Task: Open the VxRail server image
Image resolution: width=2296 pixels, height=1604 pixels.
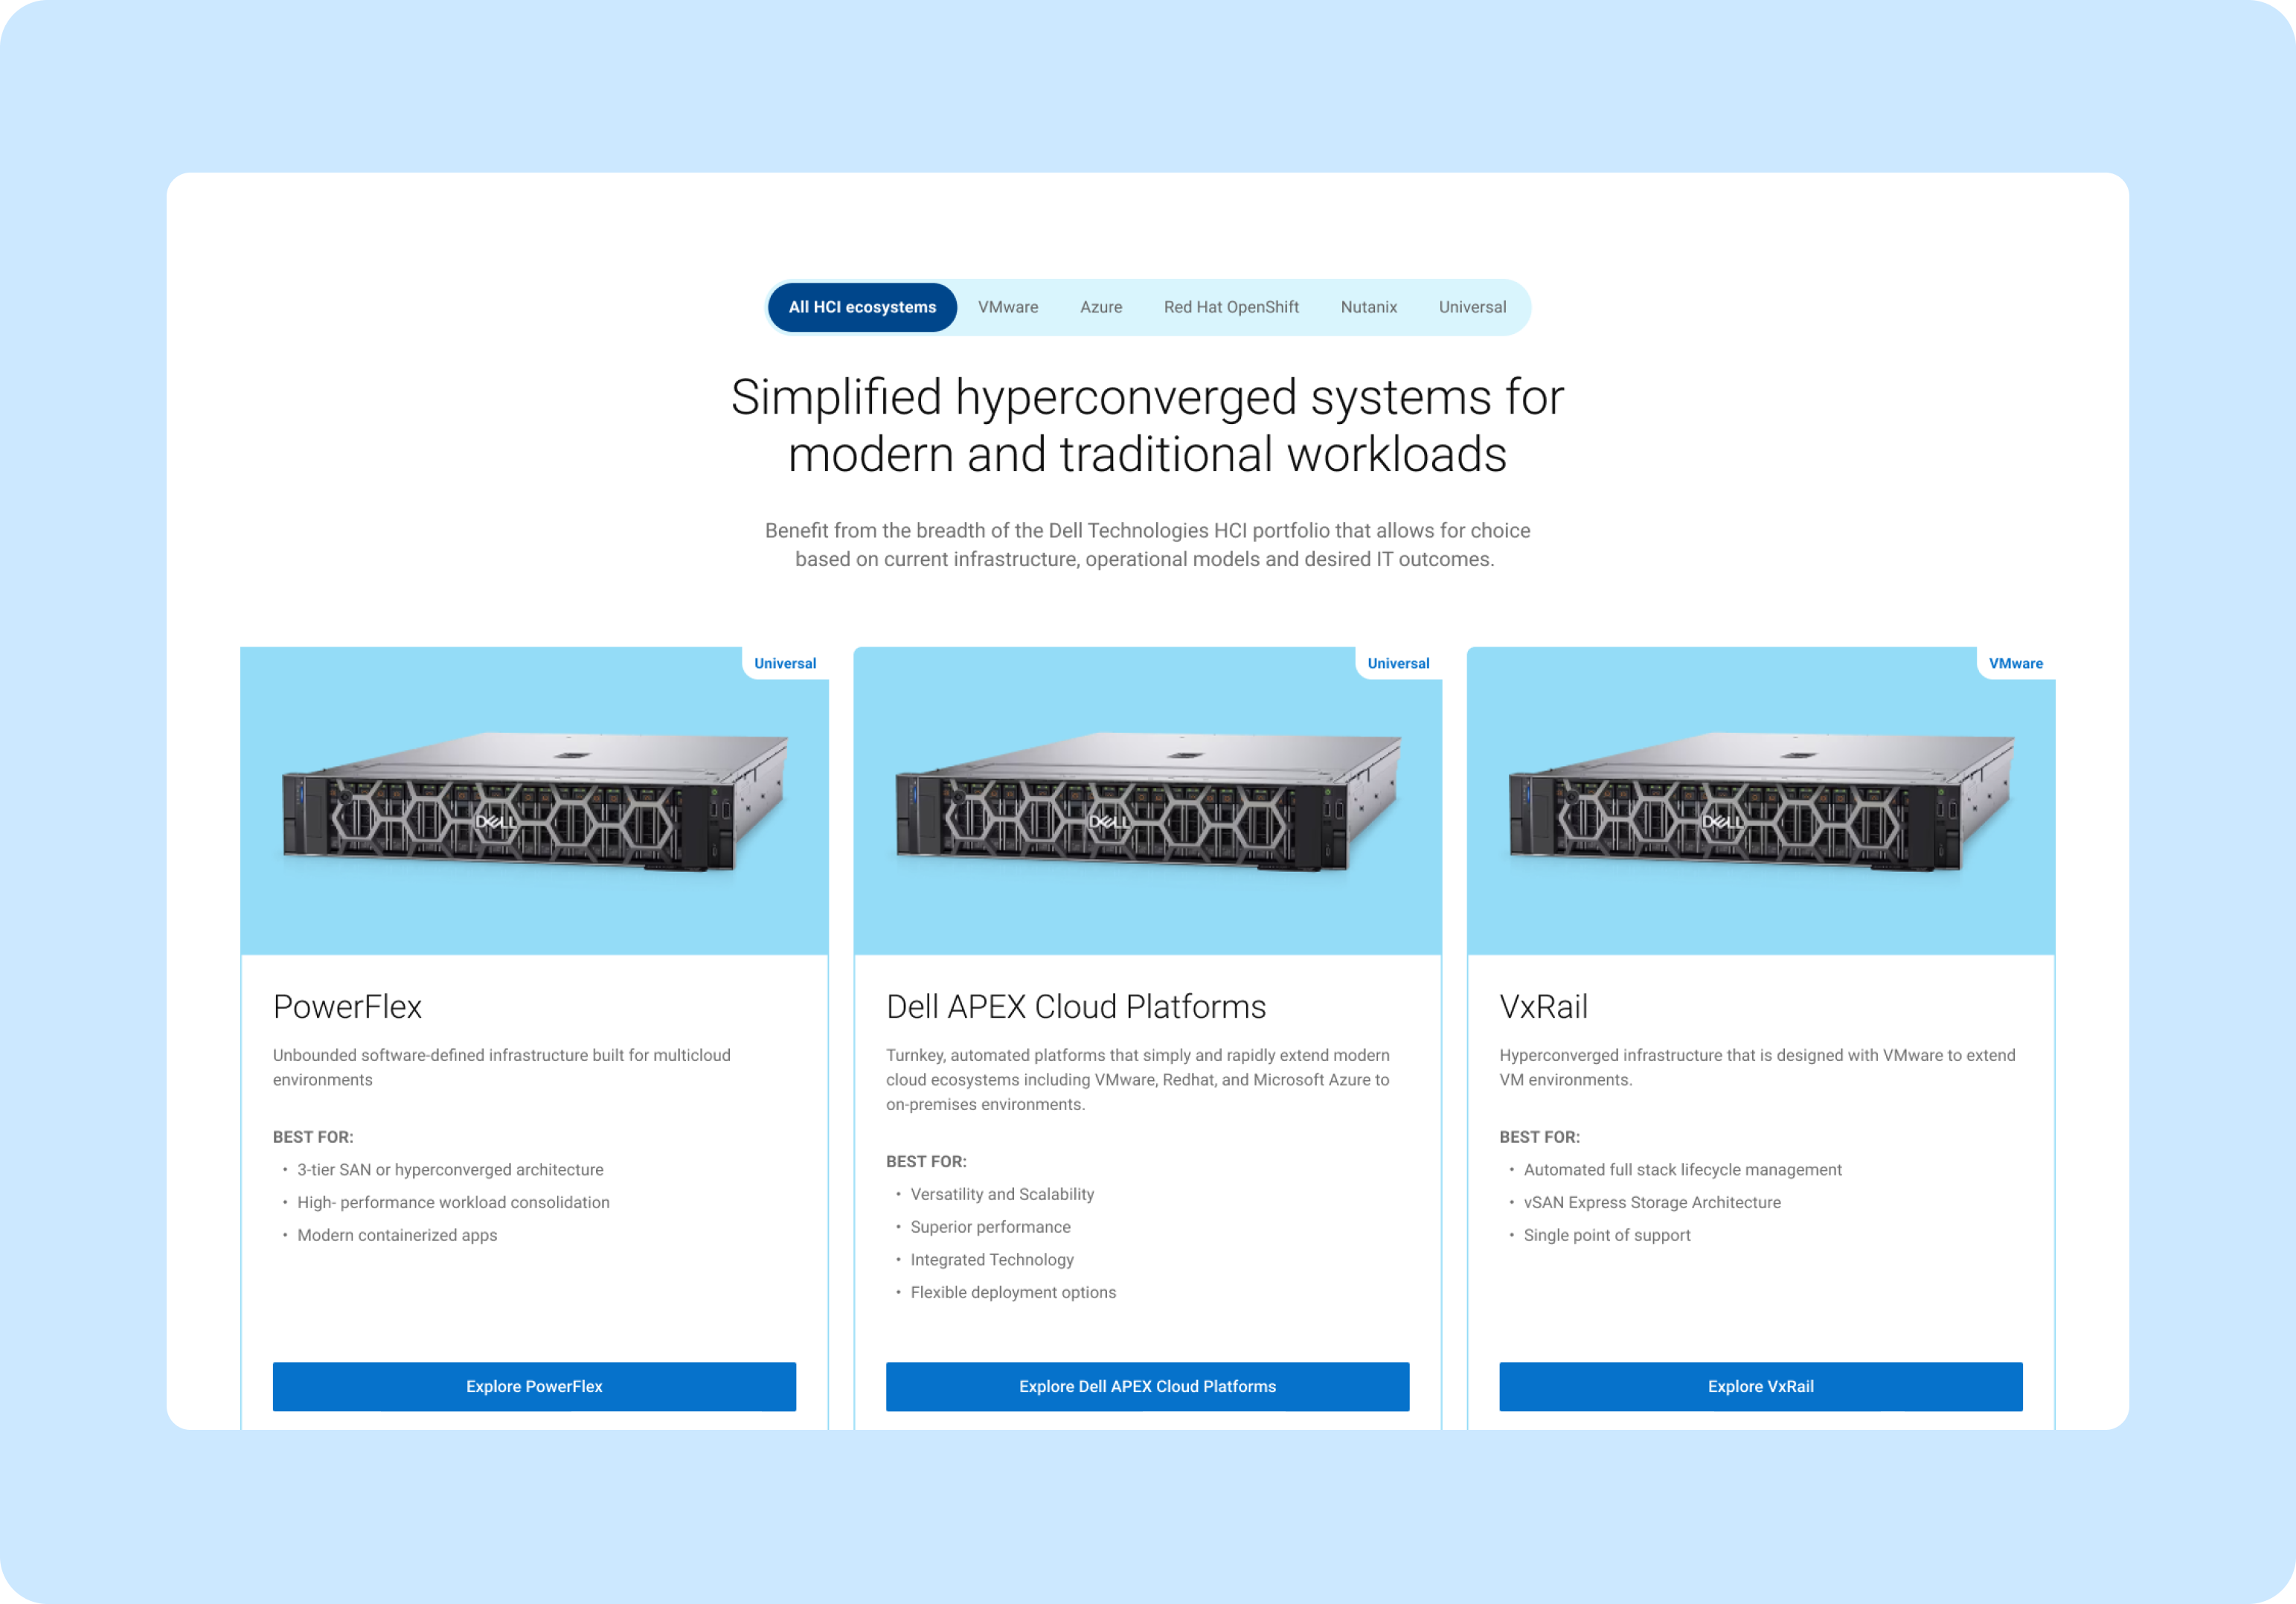Action: click(x=1760, y=802)
